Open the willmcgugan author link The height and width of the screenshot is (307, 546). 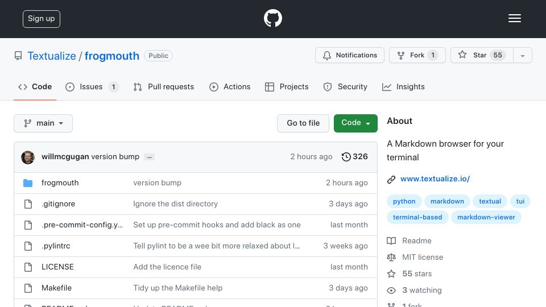point(65,157)
